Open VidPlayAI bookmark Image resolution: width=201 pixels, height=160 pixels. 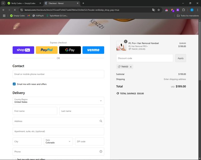(38, 16)
